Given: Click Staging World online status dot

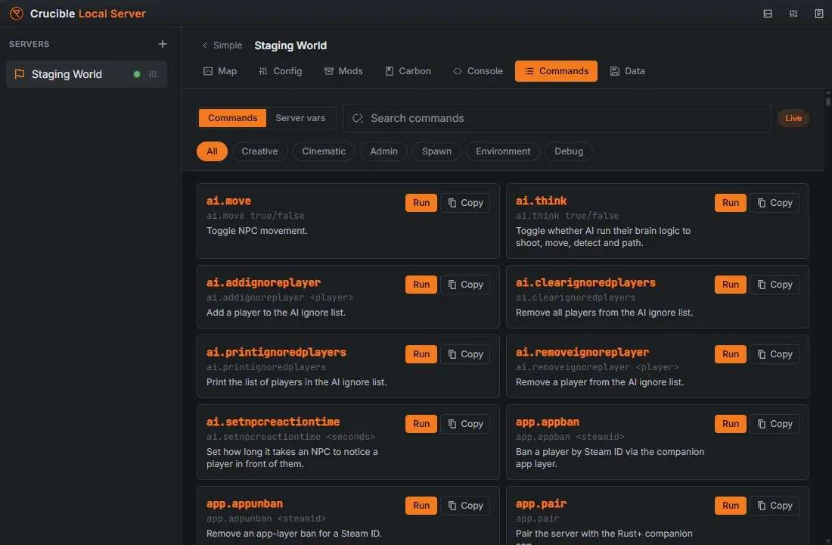Looking at the screenshot, I should [137, 74].
